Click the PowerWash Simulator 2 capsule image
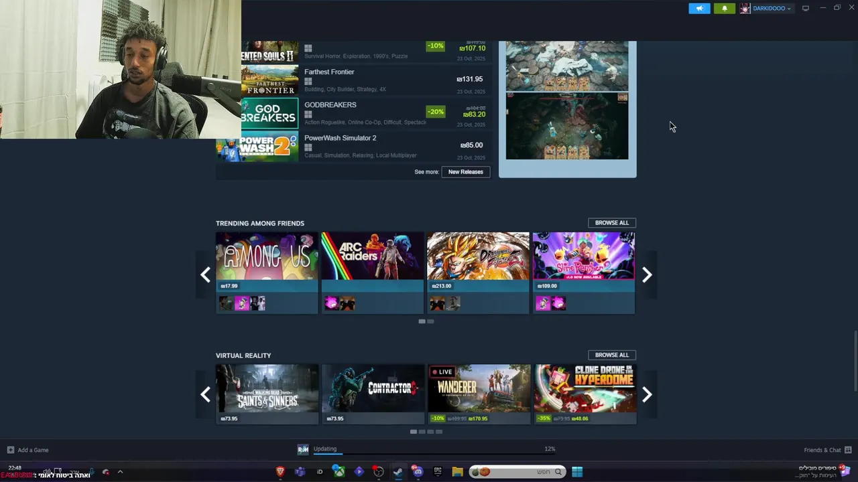This screenshot has width=858, height=482. (x=257, y=148)
